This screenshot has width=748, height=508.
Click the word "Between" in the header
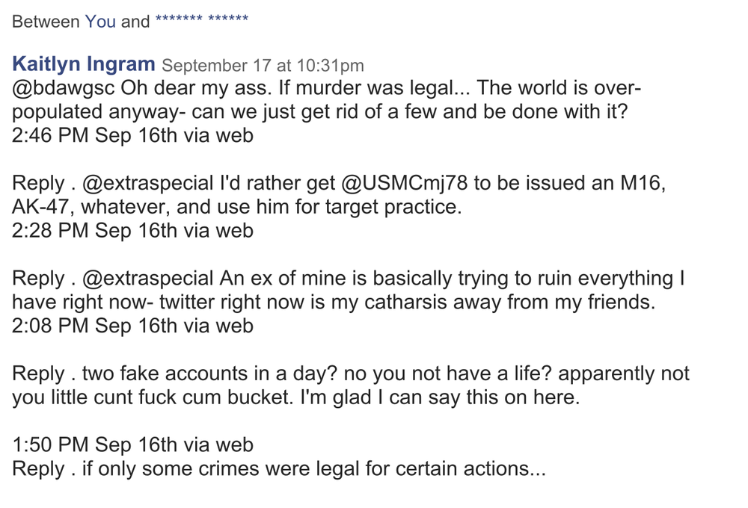(46, 22)
